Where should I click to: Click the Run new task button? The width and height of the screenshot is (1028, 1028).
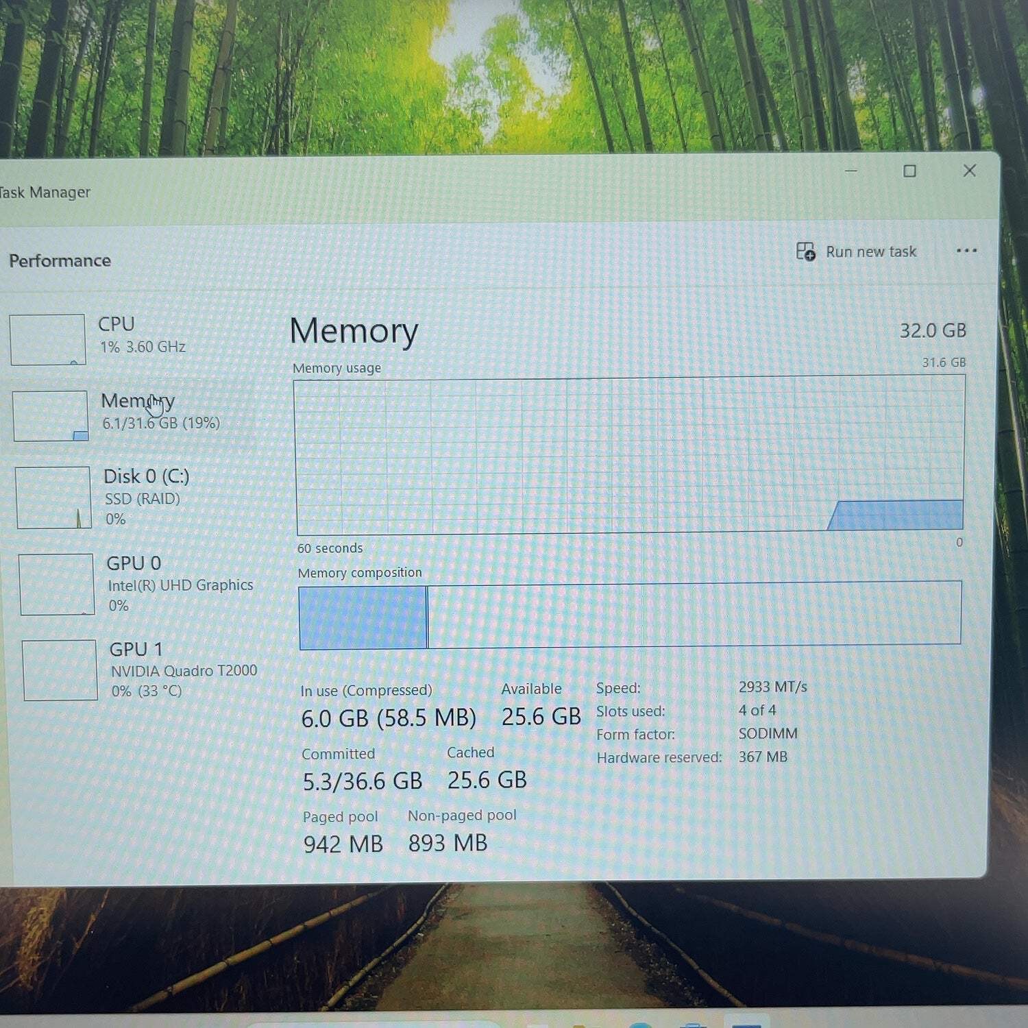click(x=856, y=252)
